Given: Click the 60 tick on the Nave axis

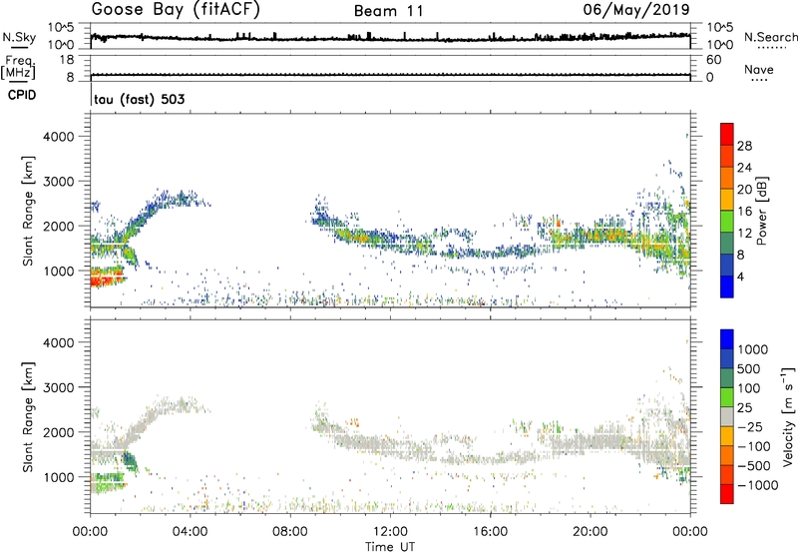Looking at the screenshot, I should click(x=714, y=60).
